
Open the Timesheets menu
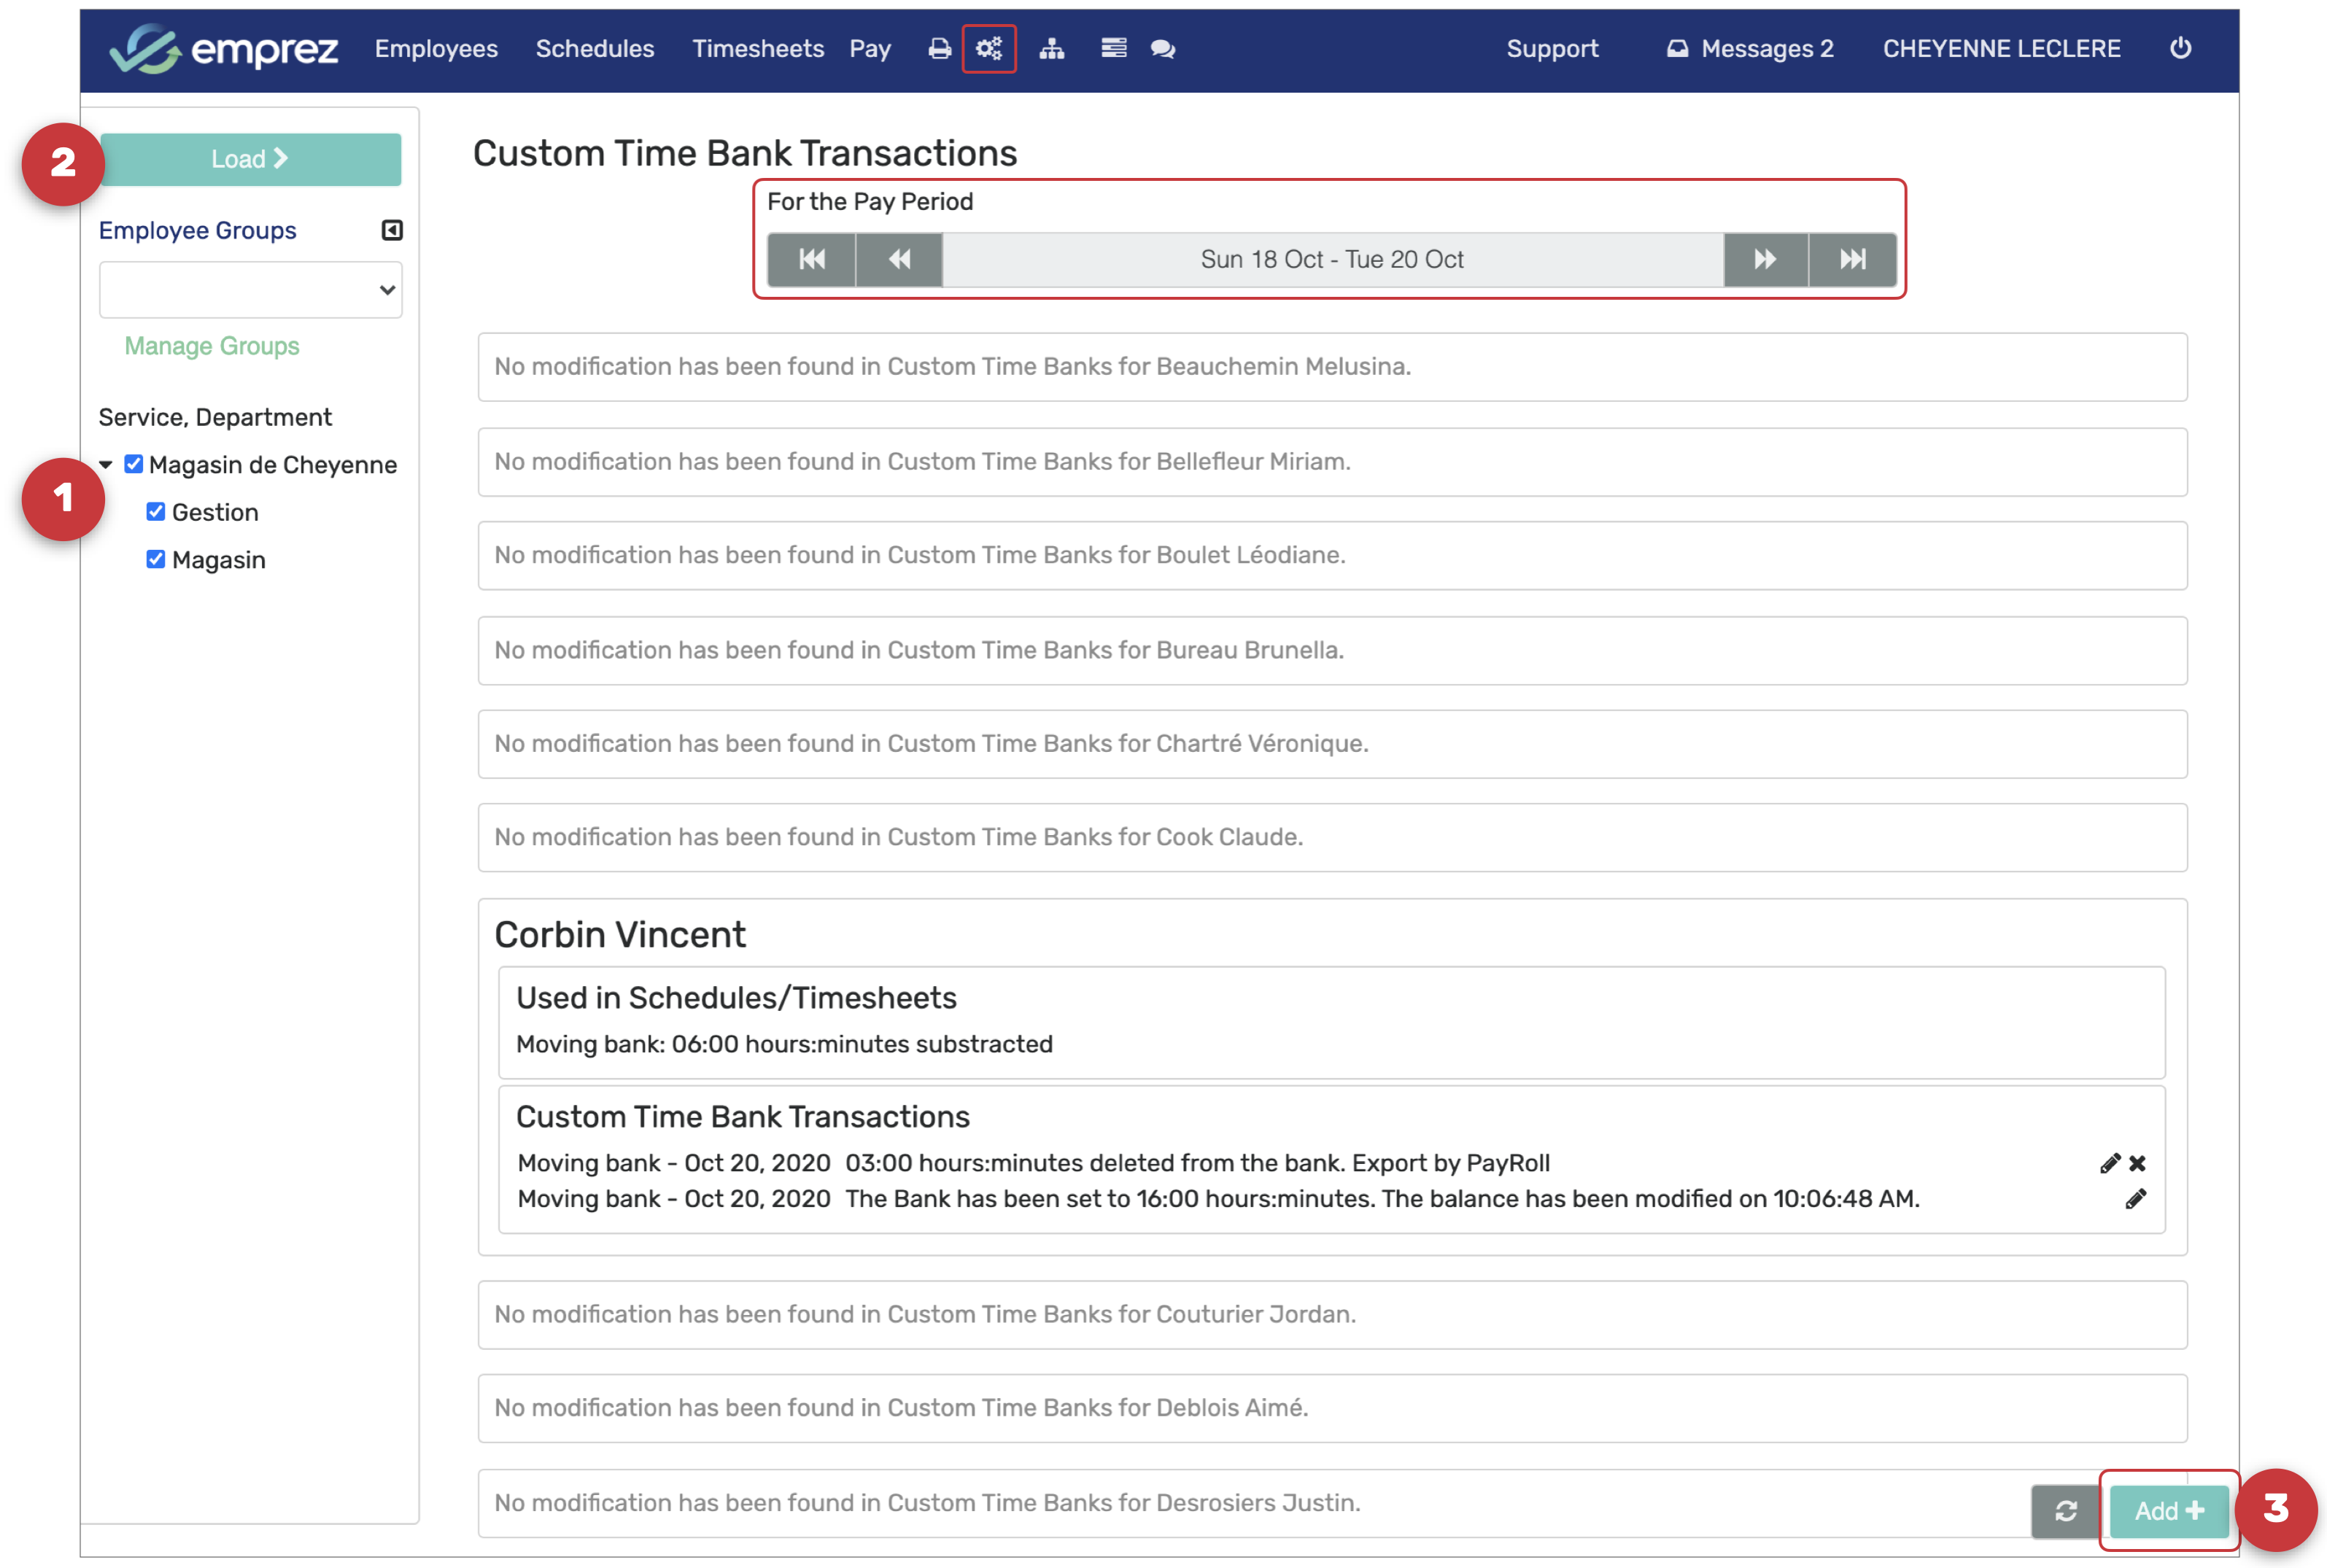tap(757, 49)
